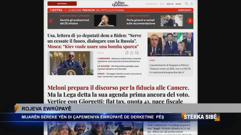
Task: Open the hamburger menu icon
Action: tap(192, 4)
